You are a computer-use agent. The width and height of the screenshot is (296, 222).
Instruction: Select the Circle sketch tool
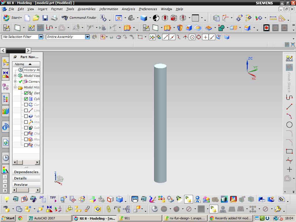point(289,125)
